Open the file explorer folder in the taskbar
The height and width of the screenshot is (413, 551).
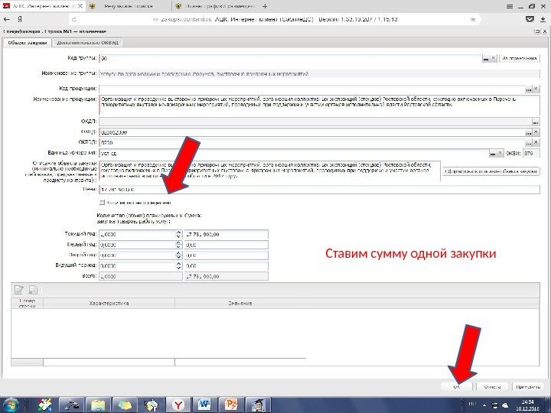[98, 405]
